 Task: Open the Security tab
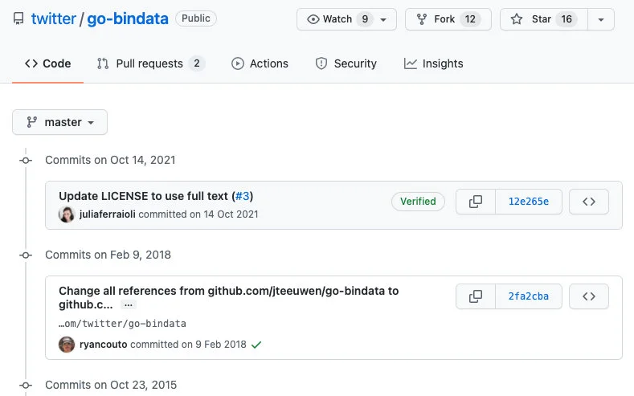[x=346, y=63]
